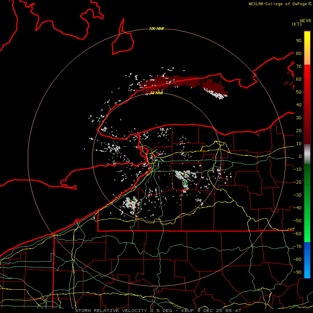Viewport: 313px width, 313px height.
Task: Select the 50 value on velocity scale
Action: tap(299, 92)
